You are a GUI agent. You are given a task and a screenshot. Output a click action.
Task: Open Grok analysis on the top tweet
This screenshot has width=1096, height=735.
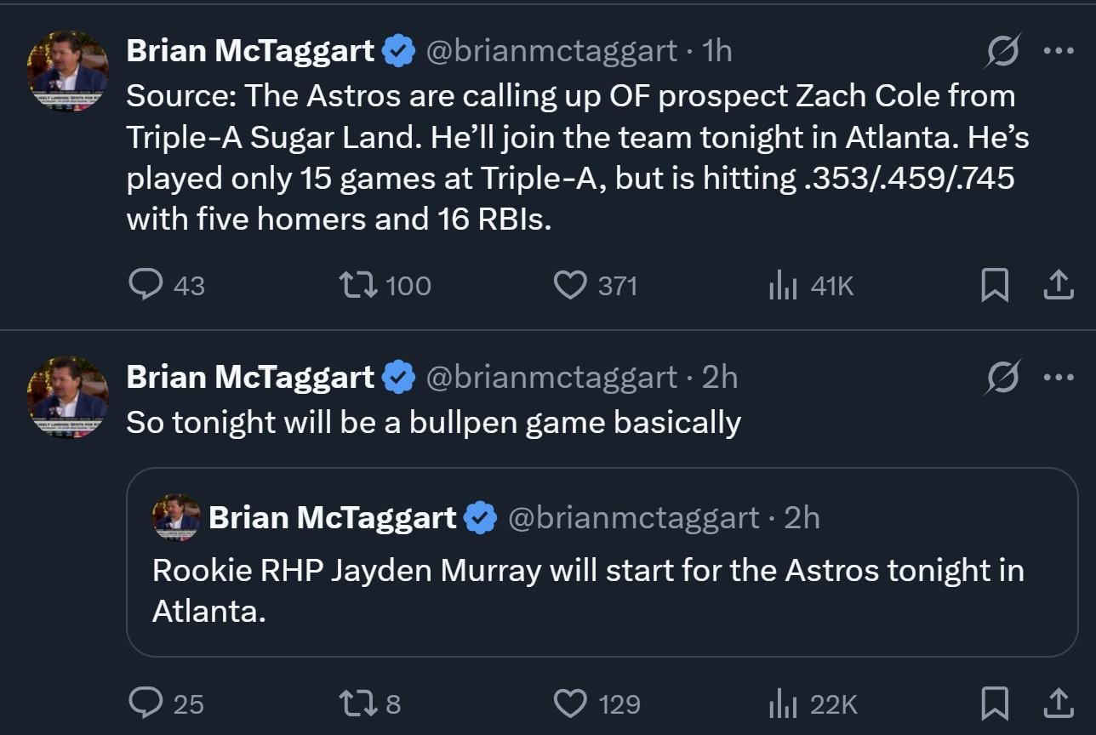pos(1002,51)
